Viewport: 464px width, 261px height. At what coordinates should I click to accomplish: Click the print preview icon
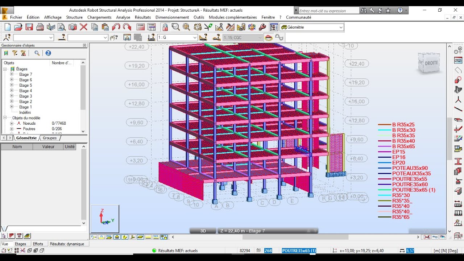point(62,27)
